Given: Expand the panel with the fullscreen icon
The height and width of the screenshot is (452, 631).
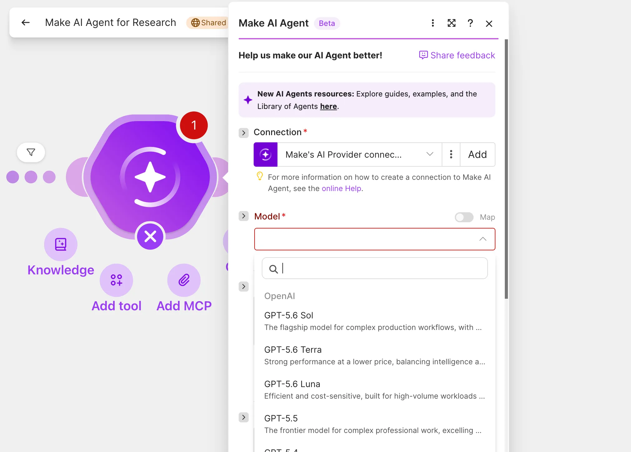Looking at the screenshot, I should pos(451,23).
